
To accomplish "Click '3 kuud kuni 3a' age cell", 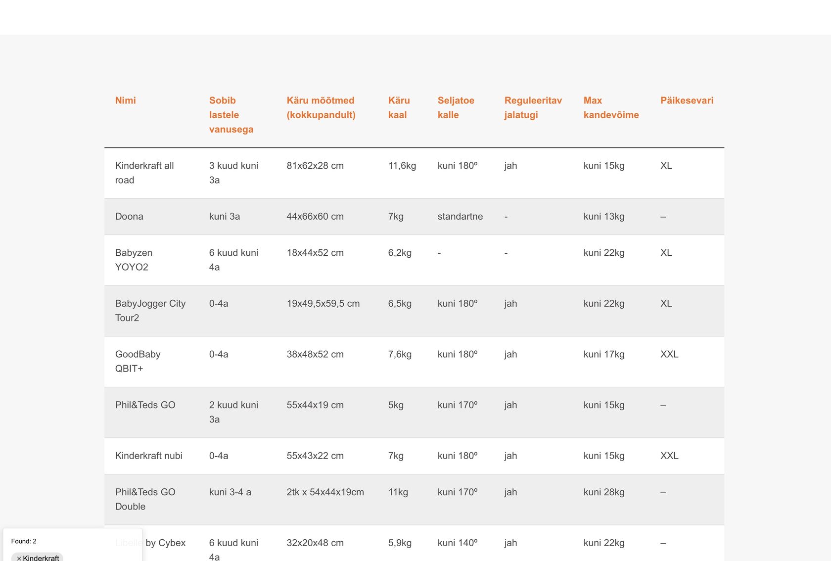I will click(x=234, y=173).
